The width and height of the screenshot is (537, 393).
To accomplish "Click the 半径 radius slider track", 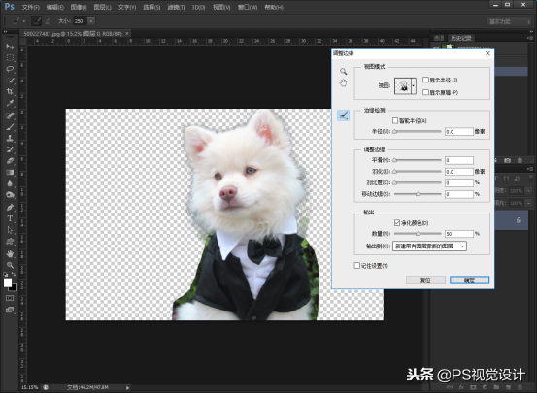I will point(418,131).
